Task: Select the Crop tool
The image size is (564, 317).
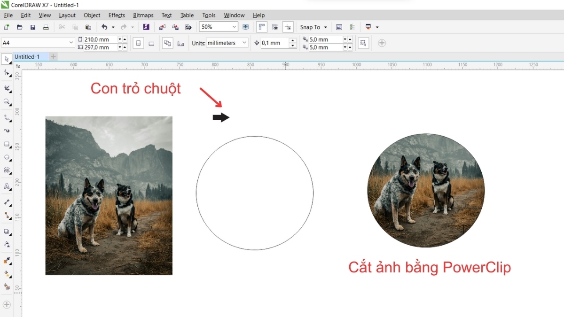Action: 7,88
